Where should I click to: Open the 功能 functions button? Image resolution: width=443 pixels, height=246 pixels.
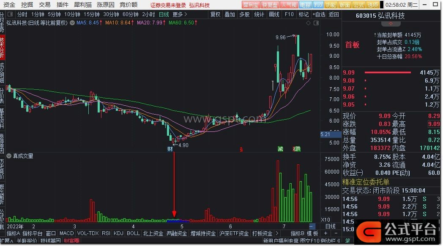click(x=331, y=5)
